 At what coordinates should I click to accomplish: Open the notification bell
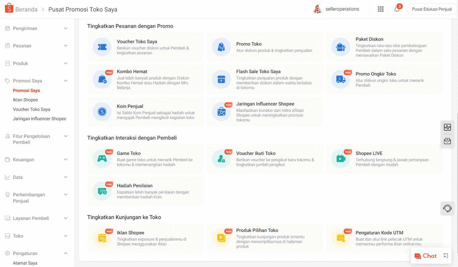point(397,9)
